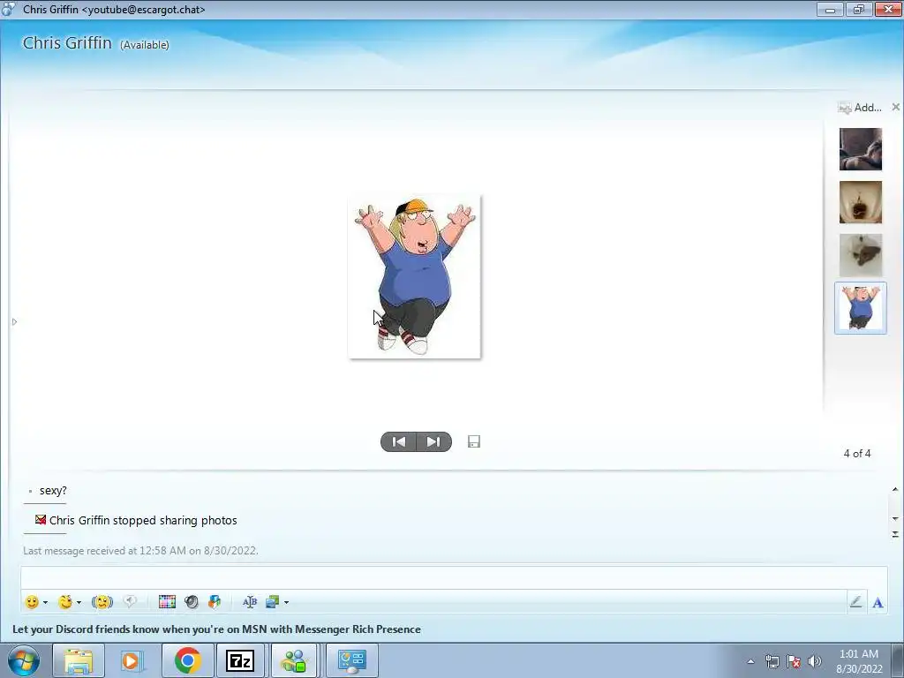Open the emoticon picker smiley icon
The width and height of the screenshot is (904, 678).
32,602
